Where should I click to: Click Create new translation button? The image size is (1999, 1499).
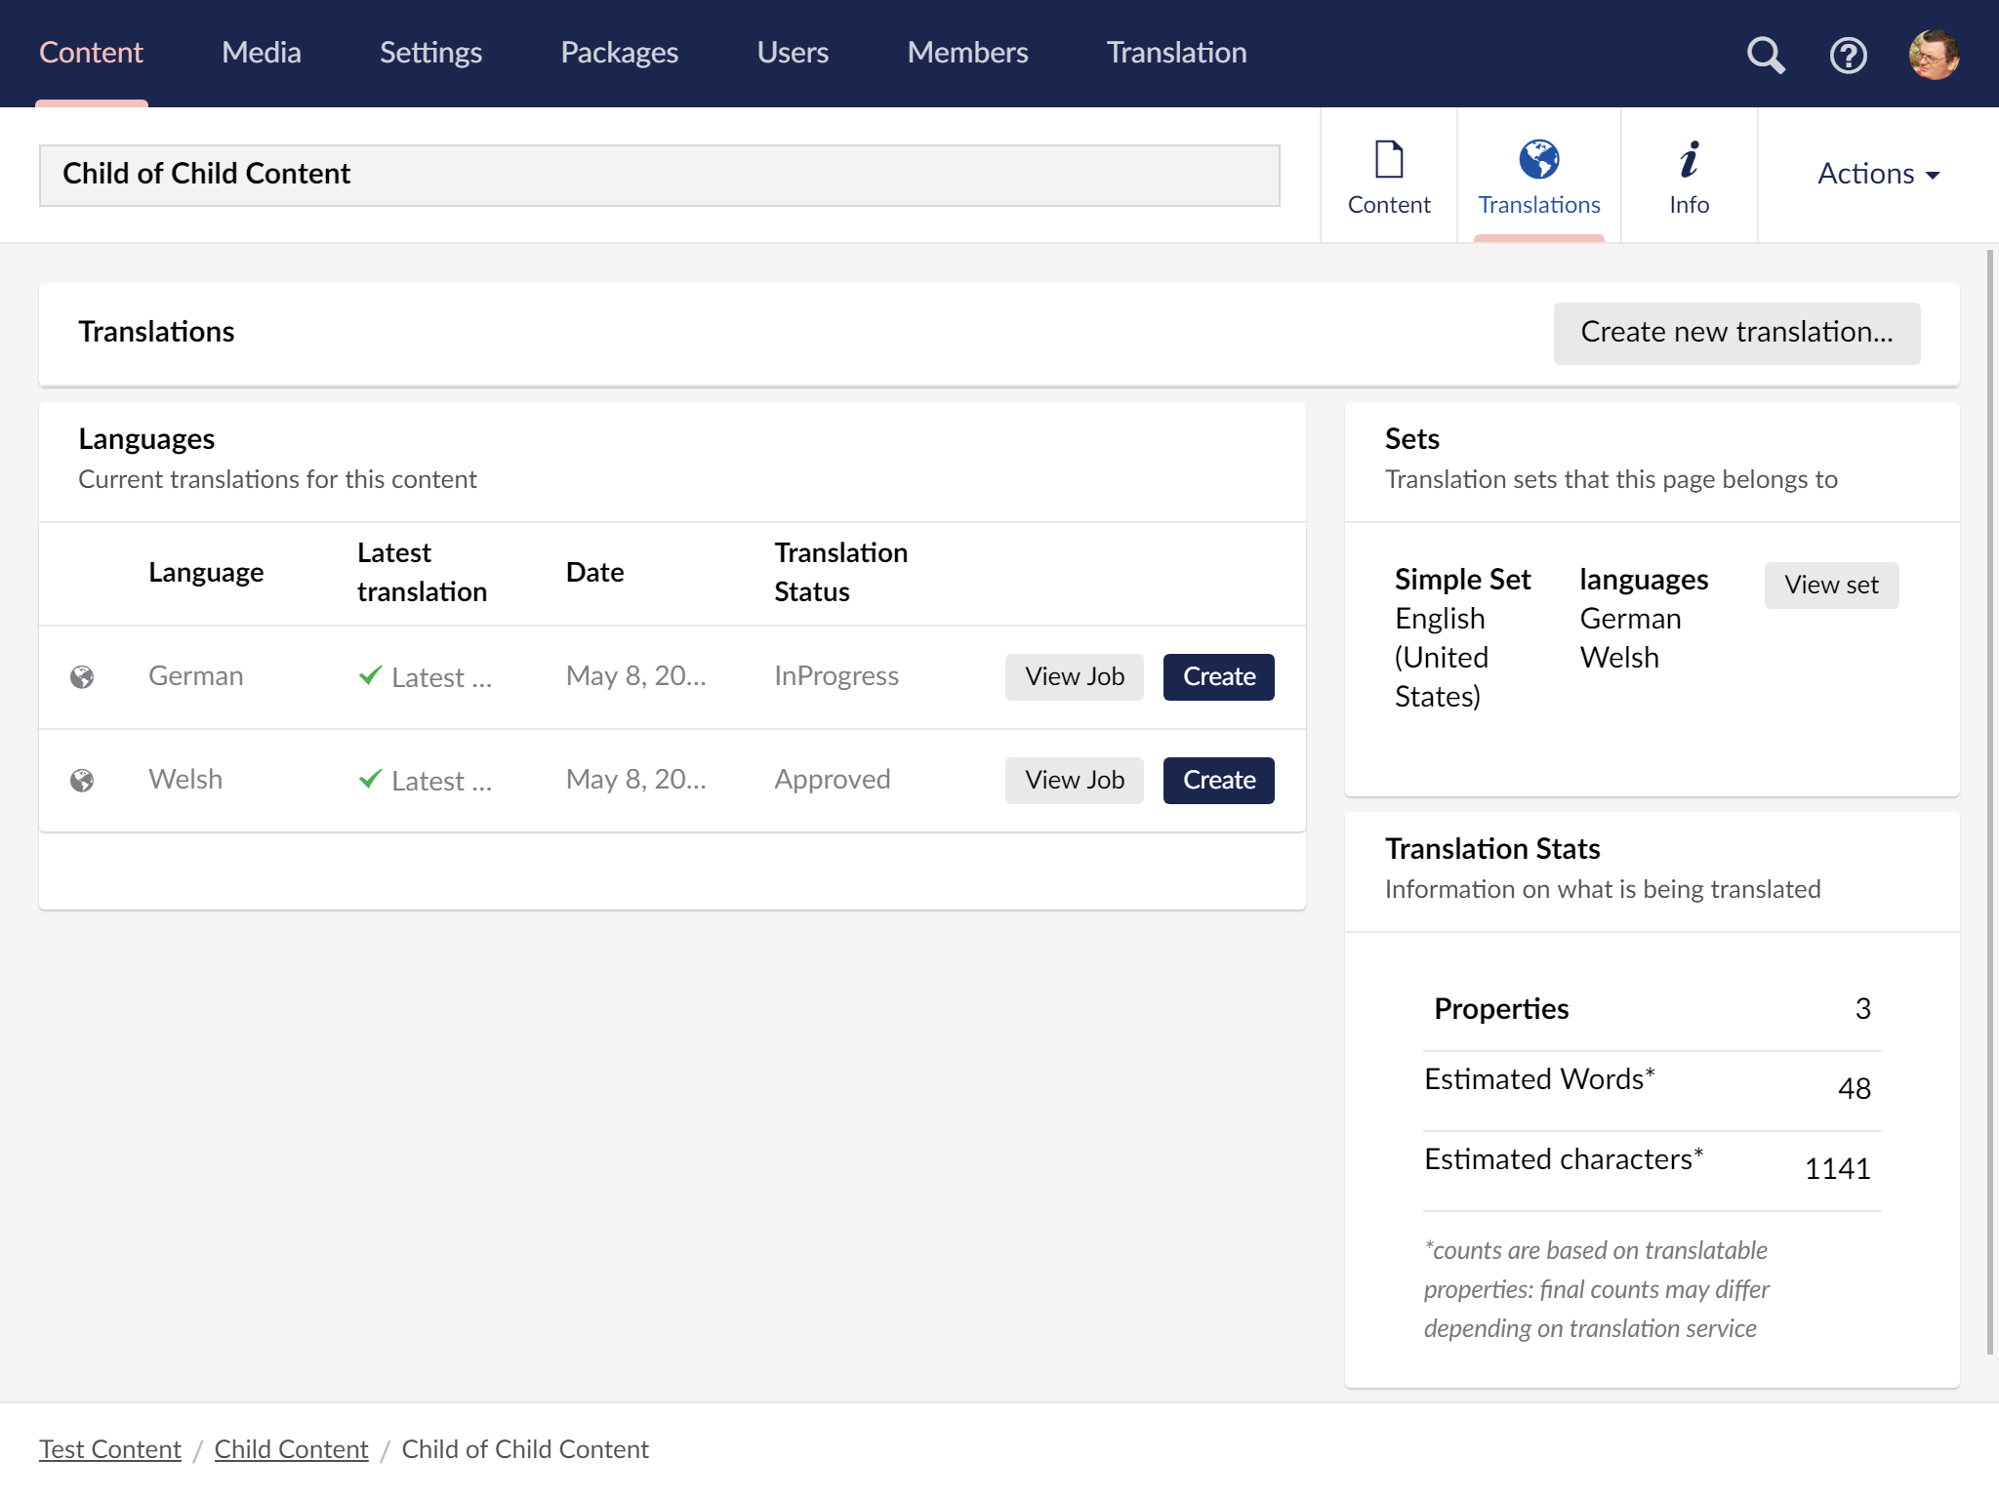[x=1736, y=333]
